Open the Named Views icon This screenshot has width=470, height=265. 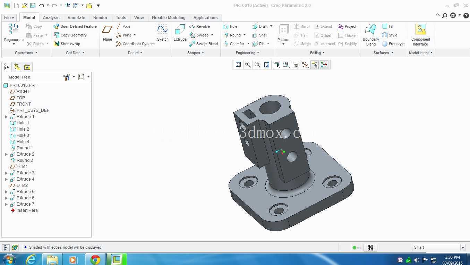pos(286,65)
